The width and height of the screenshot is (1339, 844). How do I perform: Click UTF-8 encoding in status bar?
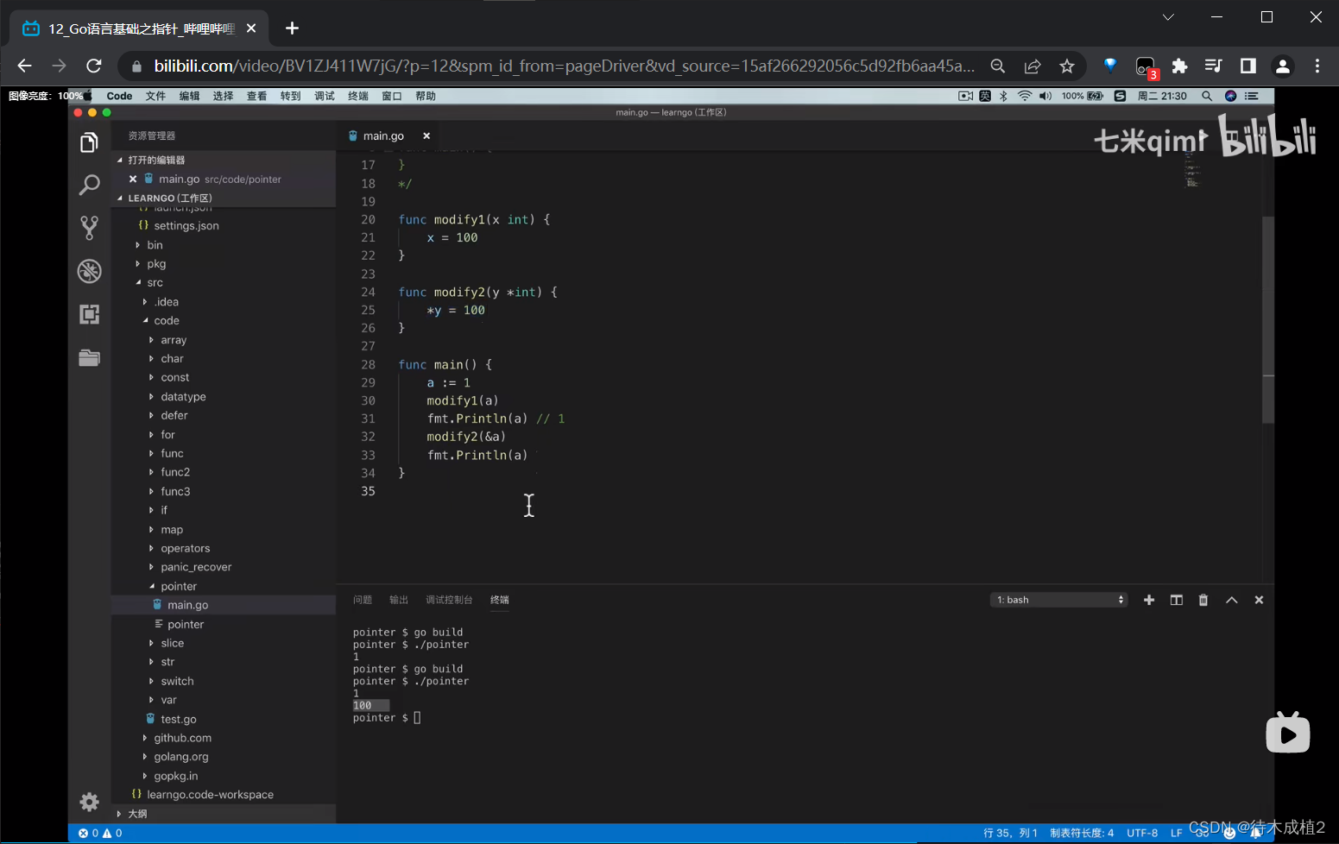pos(1142,833)
